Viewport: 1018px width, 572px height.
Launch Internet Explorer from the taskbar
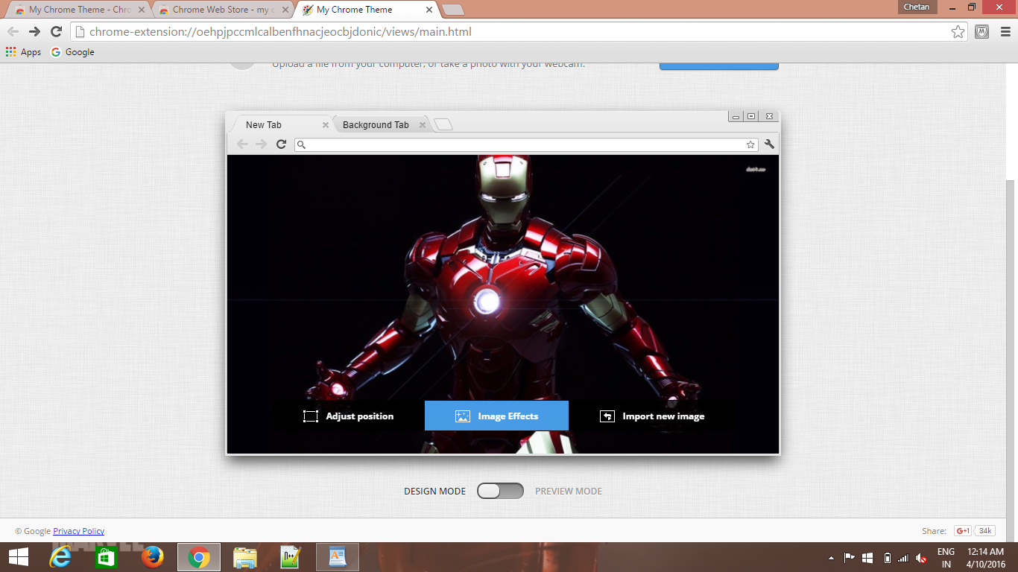(x=62, y=557)
